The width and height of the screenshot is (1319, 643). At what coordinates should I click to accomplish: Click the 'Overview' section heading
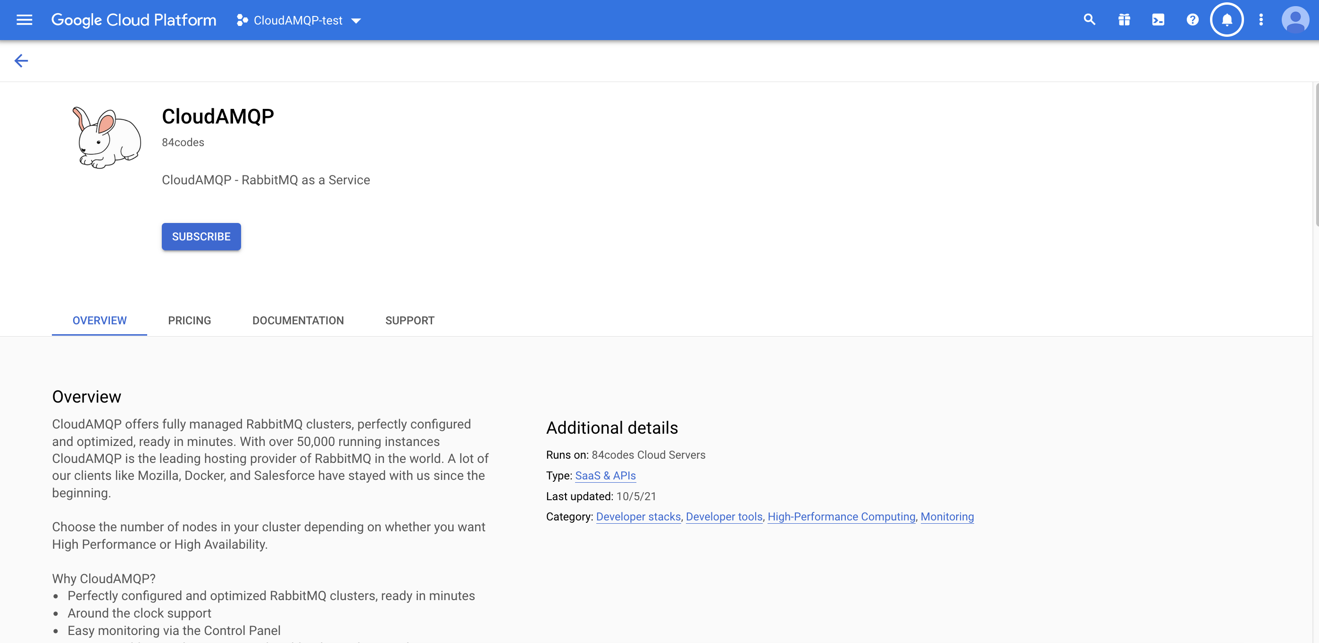86,397
